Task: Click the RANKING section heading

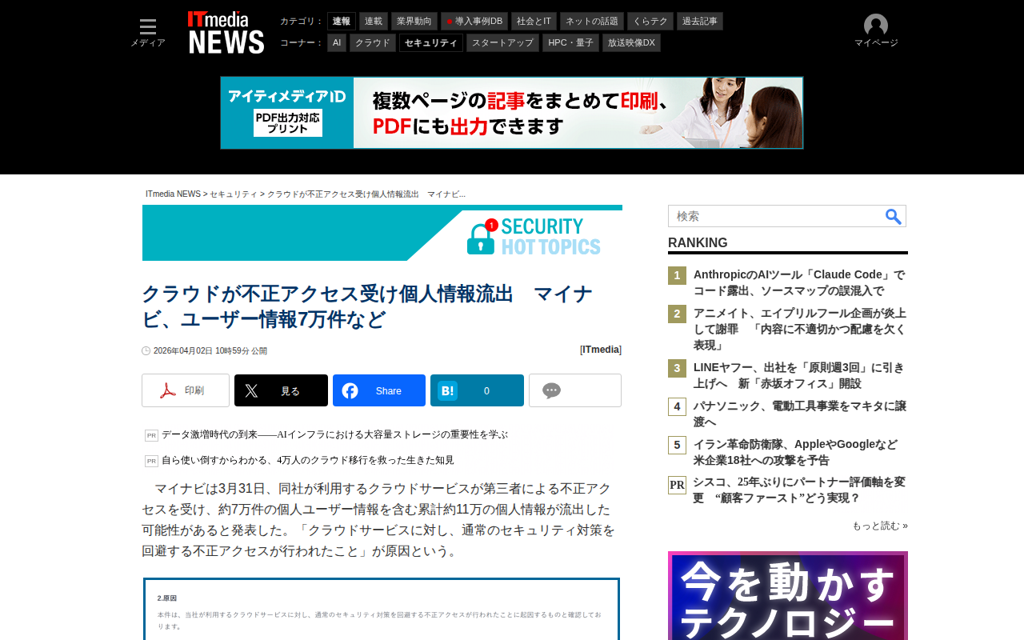Action: click(698, 243)
